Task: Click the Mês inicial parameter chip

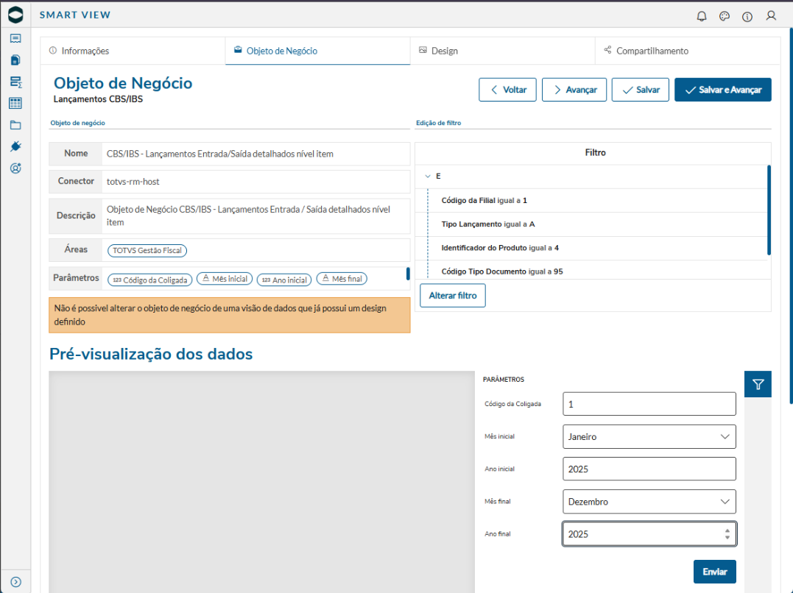Action: (225, 279)
